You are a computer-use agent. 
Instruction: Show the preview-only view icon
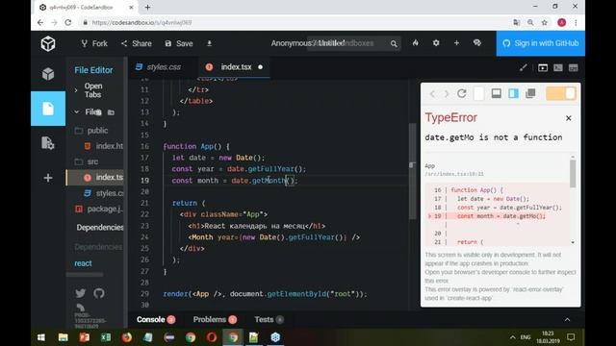tap(543, 68)
